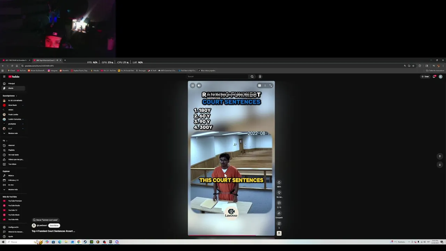The height and width of the screenshot is (251, 446).
Task: Open YouTube Music link
Action: click(x=13, y=215)
